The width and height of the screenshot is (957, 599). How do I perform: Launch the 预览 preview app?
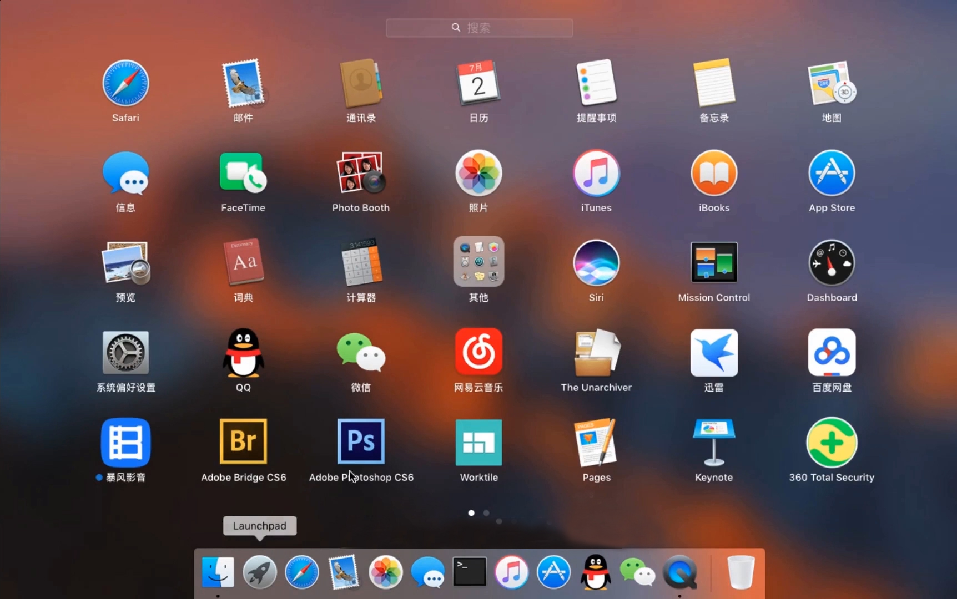tap(126, 263)
